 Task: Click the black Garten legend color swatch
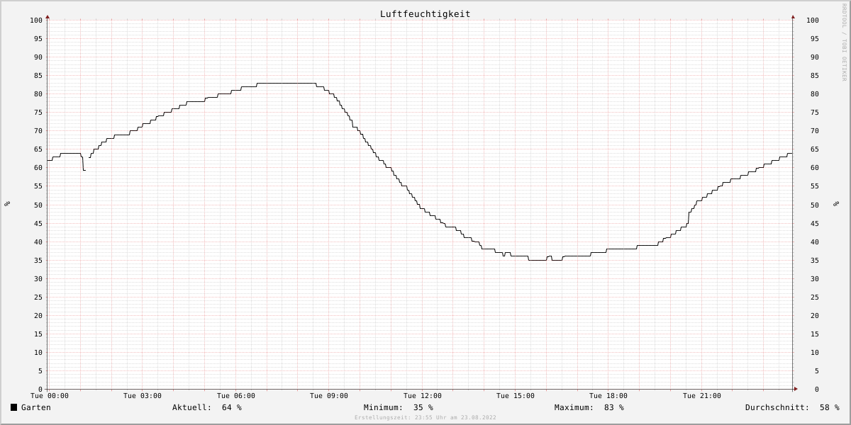coord(13,407)
